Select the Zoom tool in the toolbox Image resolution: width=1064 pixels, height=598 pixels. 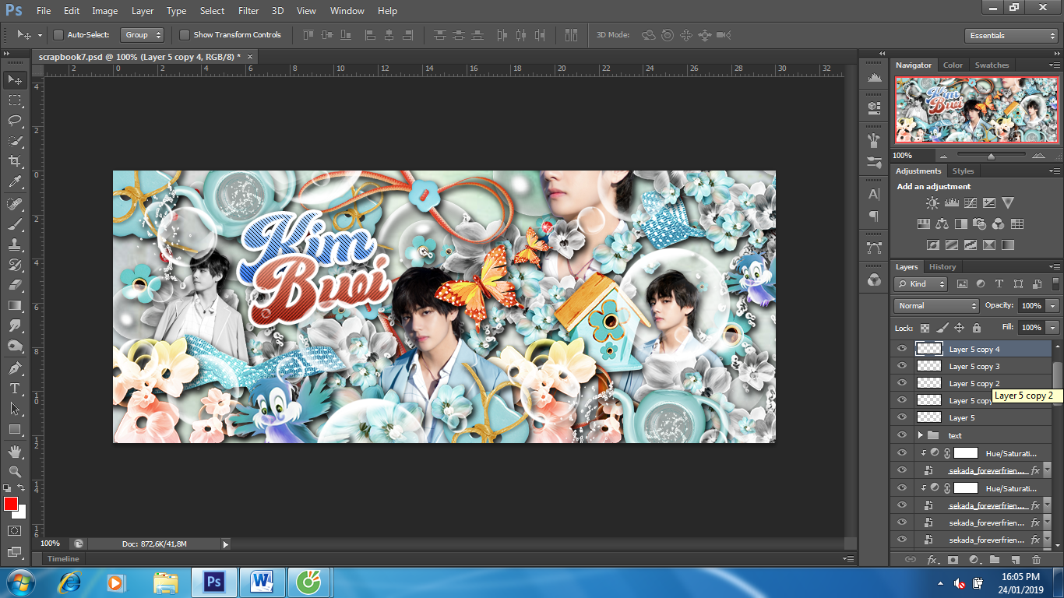(14, 471)
